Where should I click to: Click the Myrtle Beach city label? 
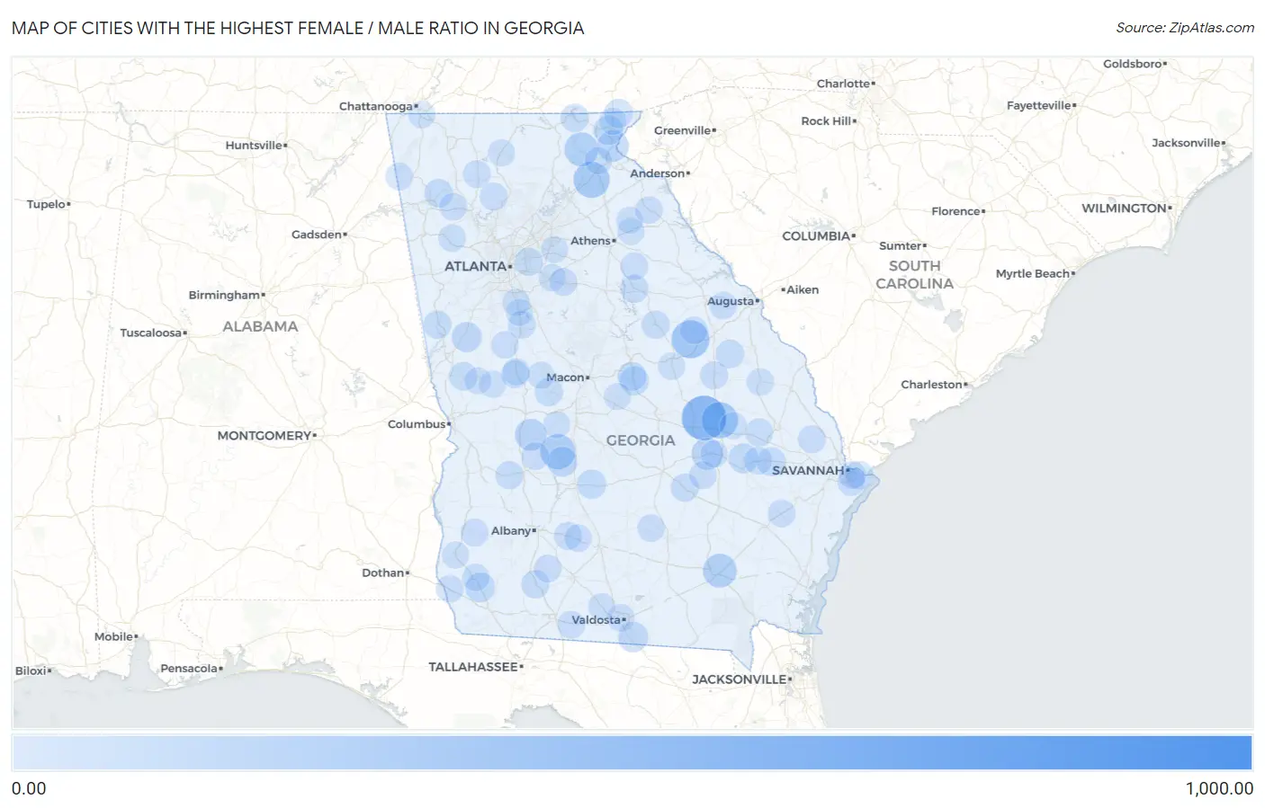pos(1033,274)
